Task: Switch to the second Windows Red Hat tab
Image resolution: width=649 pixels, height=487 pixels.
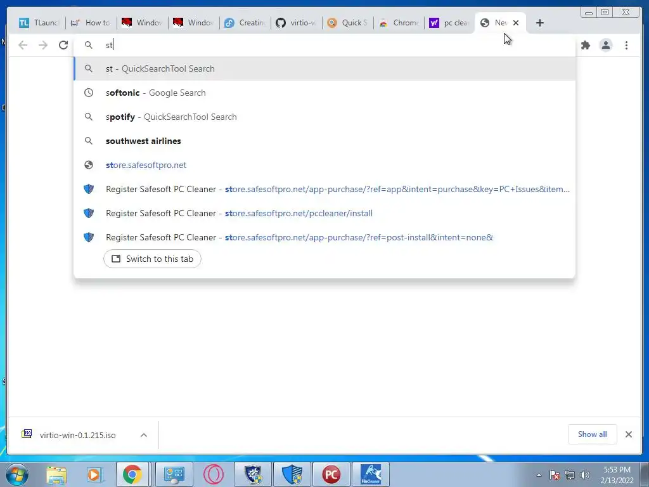Action: pos(194,23)
